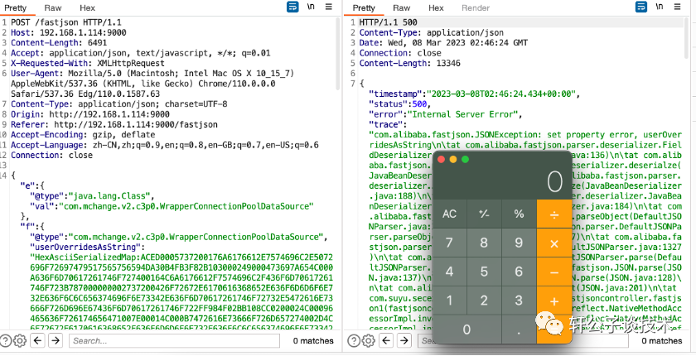Click the "Content-Length: 6491" request header

coord(59,42)
